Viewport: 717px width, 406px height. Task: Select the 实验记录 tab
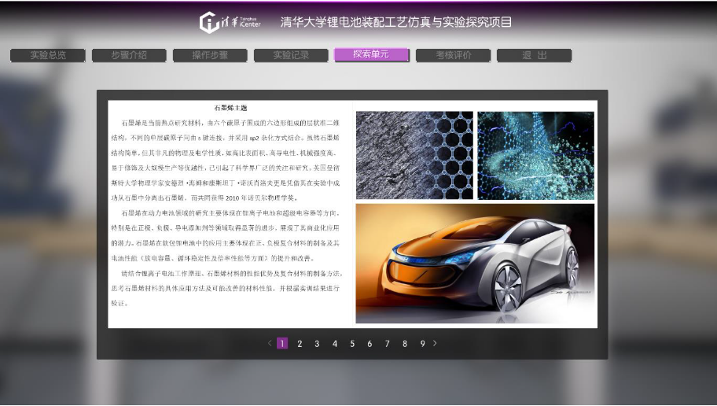[291, 55]
